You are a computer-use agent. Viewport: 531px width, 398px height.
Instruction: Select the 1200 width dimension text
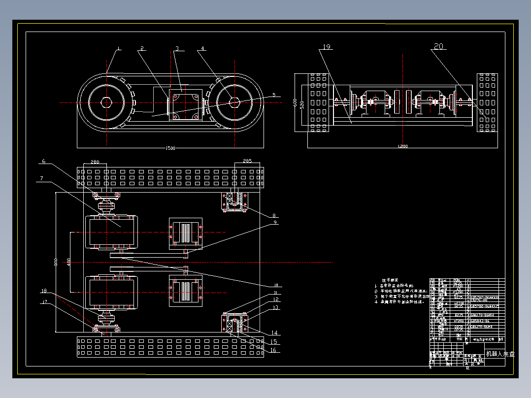click(x=403, y=147)
